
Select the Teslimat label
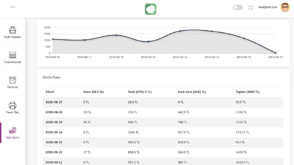tap(13, 87)
